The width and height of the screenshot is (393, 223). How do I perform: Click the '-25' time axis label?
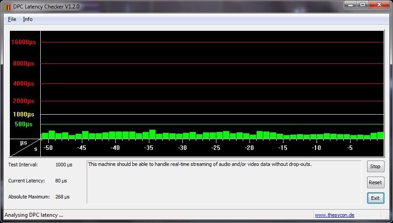[216, 148]
